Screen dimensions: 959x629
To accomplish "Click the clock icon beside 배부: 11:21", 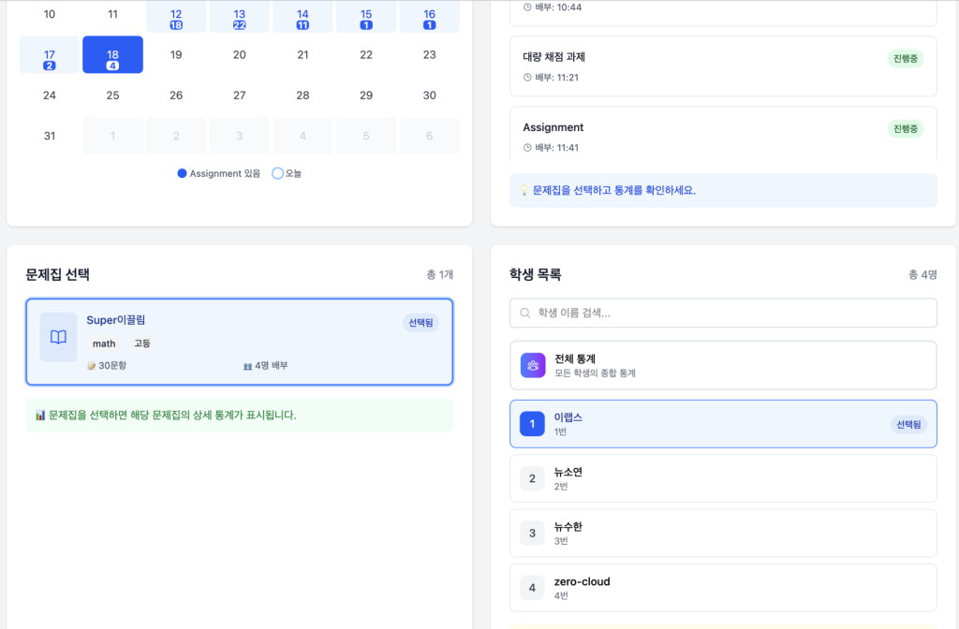I will [527, 78].
